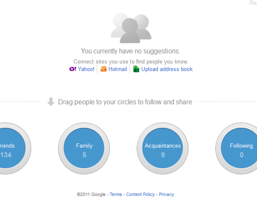Click the Hotmail envelope icon
The width and height of the screenshot is (257, 209).
[x=103, y=69]
